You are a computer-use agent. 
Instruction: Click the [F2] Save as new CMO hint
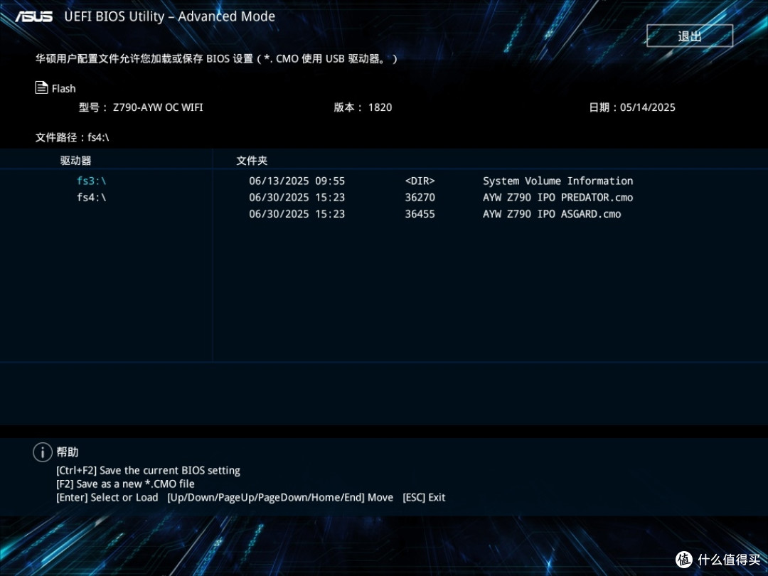pos(125,484)
